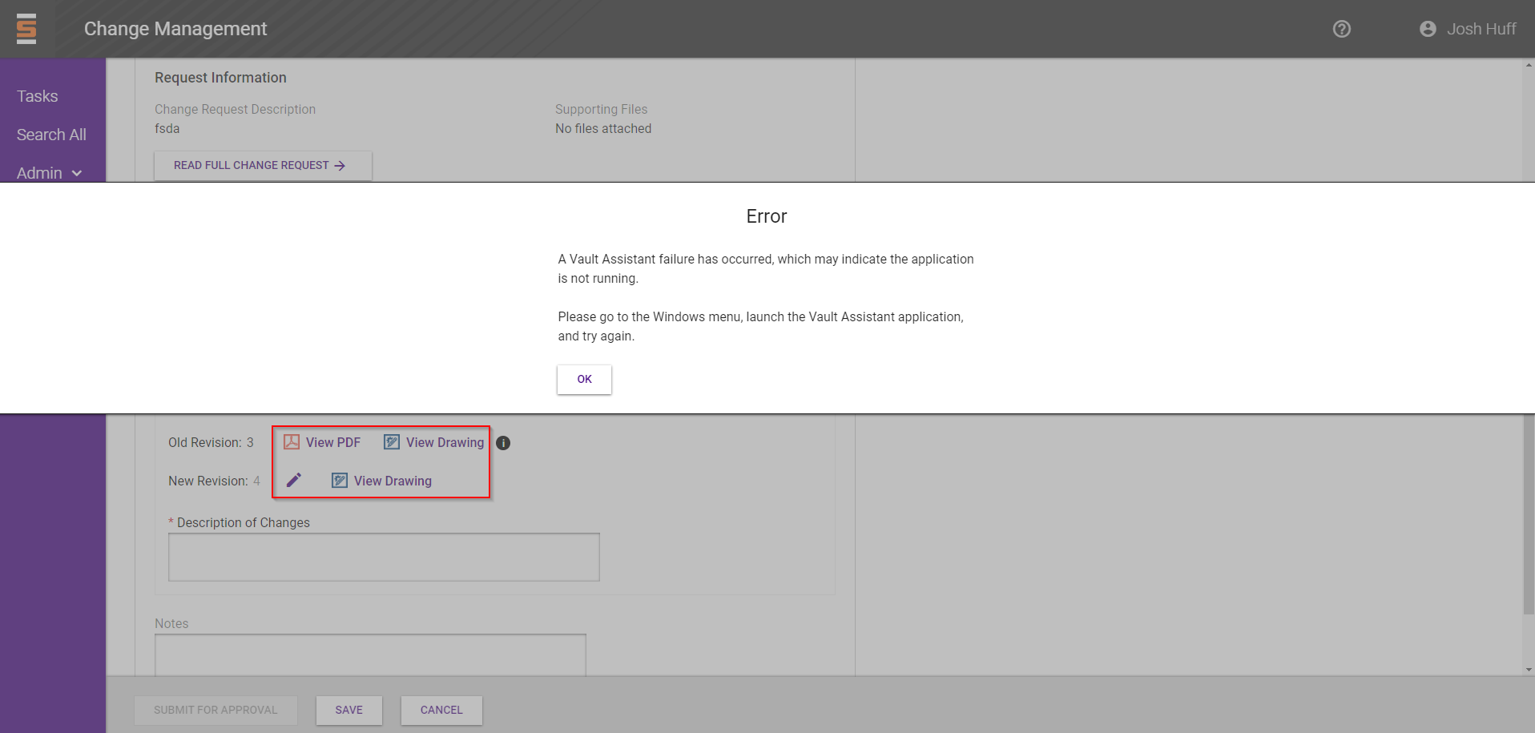Dismiss the error dialog with OK
The width and height of the screenshot is (1535, 733).
tap(584, 379)
